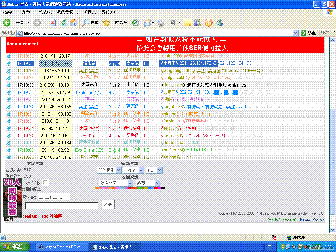Open the History toolbar icon
The image size is (336, 252).
tap(135, 23)
